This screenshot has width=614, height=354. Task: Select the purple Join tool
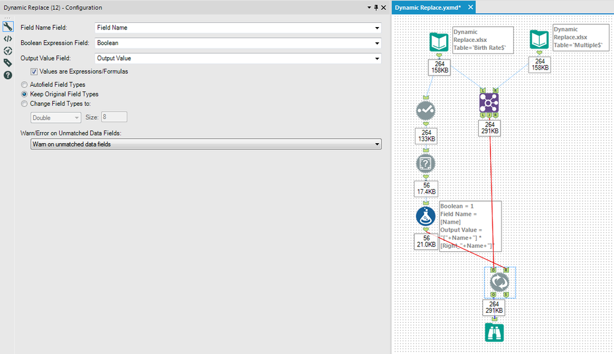click(489, 103)
